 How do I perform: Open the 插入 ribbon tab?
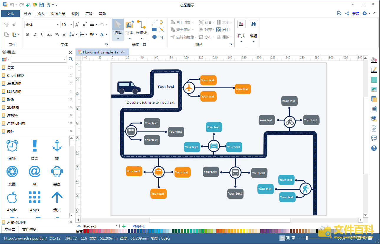[41, 14]
